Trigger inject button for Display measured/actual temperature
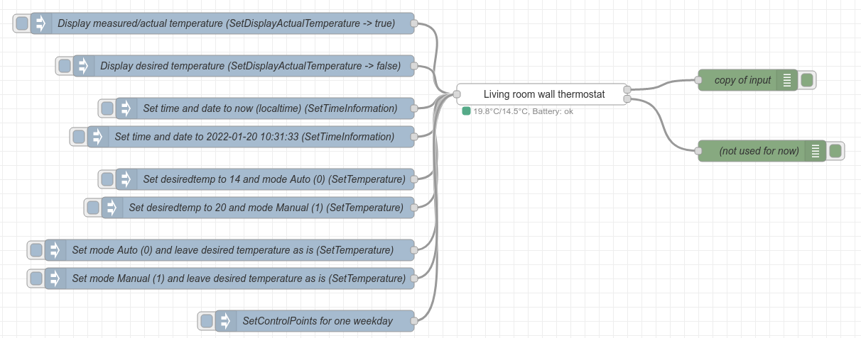 click(22, 23)
